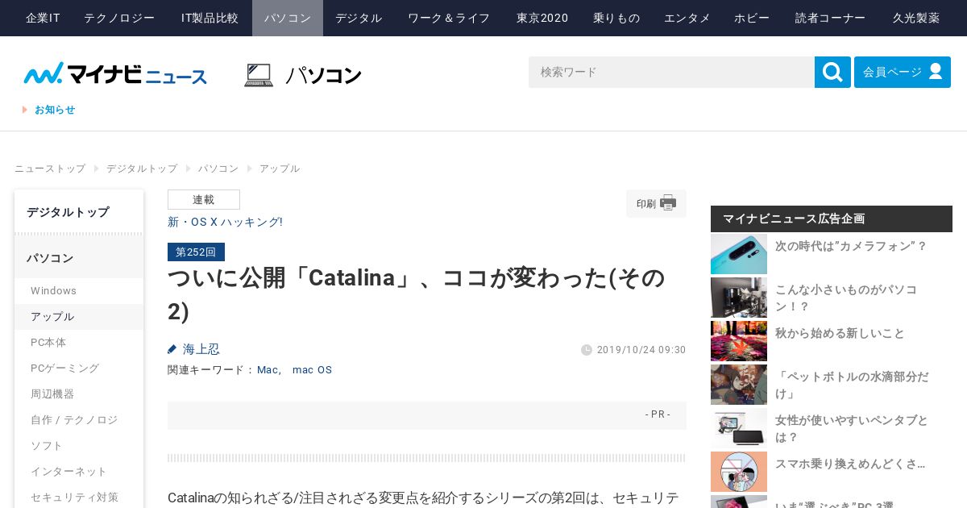This screenshot has width=967, height=508.
Task: Select Windows in the sidebar list
Action: (x=79, y=291)
